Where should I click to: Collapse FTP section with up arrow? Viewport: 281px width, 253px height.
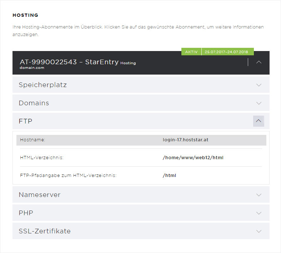point(259,121)
